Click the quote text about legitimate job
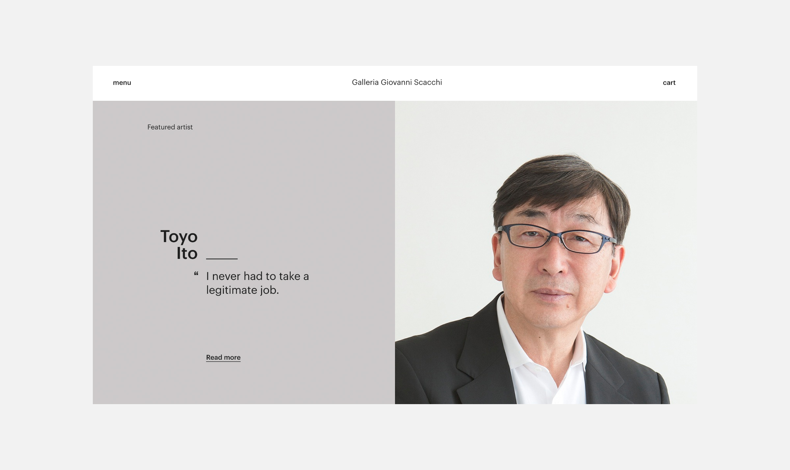Viewport: 790px width, 470px height. [x=257, y=283]
